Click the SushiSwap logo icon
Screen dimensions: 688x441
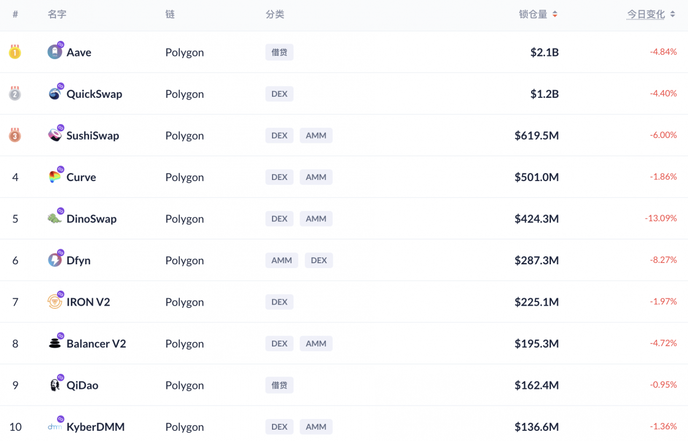click(55, 135)
